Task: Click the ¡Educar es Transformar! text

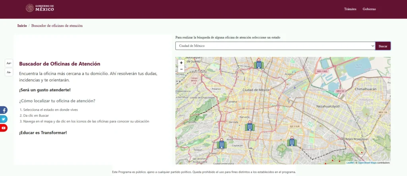Action: (x=43, y=133)
